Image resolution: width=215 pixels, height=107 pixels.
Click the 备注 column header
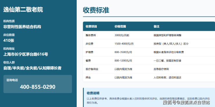[156, 27]
